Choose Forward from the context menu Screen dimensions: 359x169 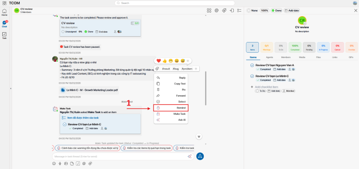coord(171,96)
